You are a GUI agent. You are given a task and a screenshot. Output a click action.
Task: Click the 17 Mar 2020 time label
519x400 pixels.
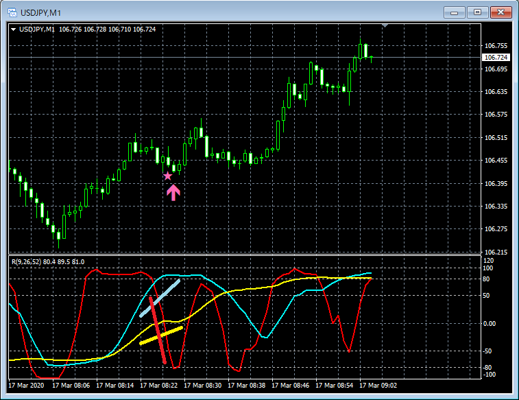(x=26, y=386)
